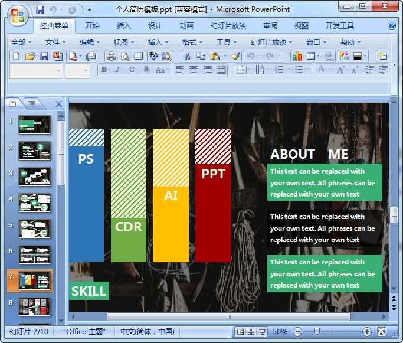This screenshot has width=403, height=343.
Task: Expand the 编辑 dropdown menu
Action: tap(90, 42)
